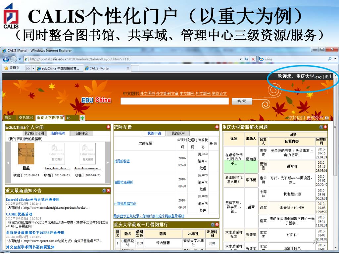This screenshot has height=254, width=339.
Task: Open the 全新统计数据服务平台EPS announcement
Action: 35,233
